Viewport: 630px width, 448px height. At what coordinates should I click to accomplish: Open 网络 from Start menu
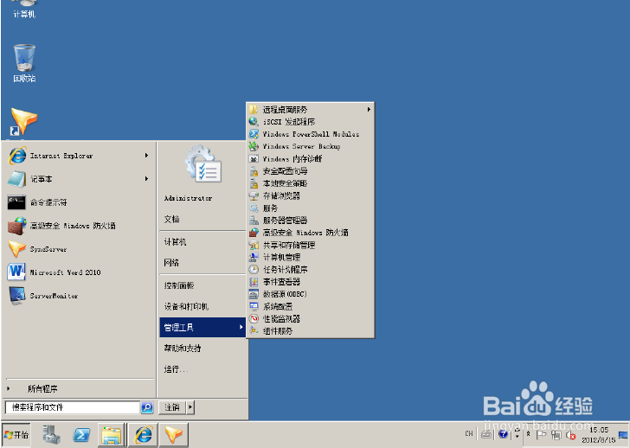pyautogui.click(x=171, y=263)
